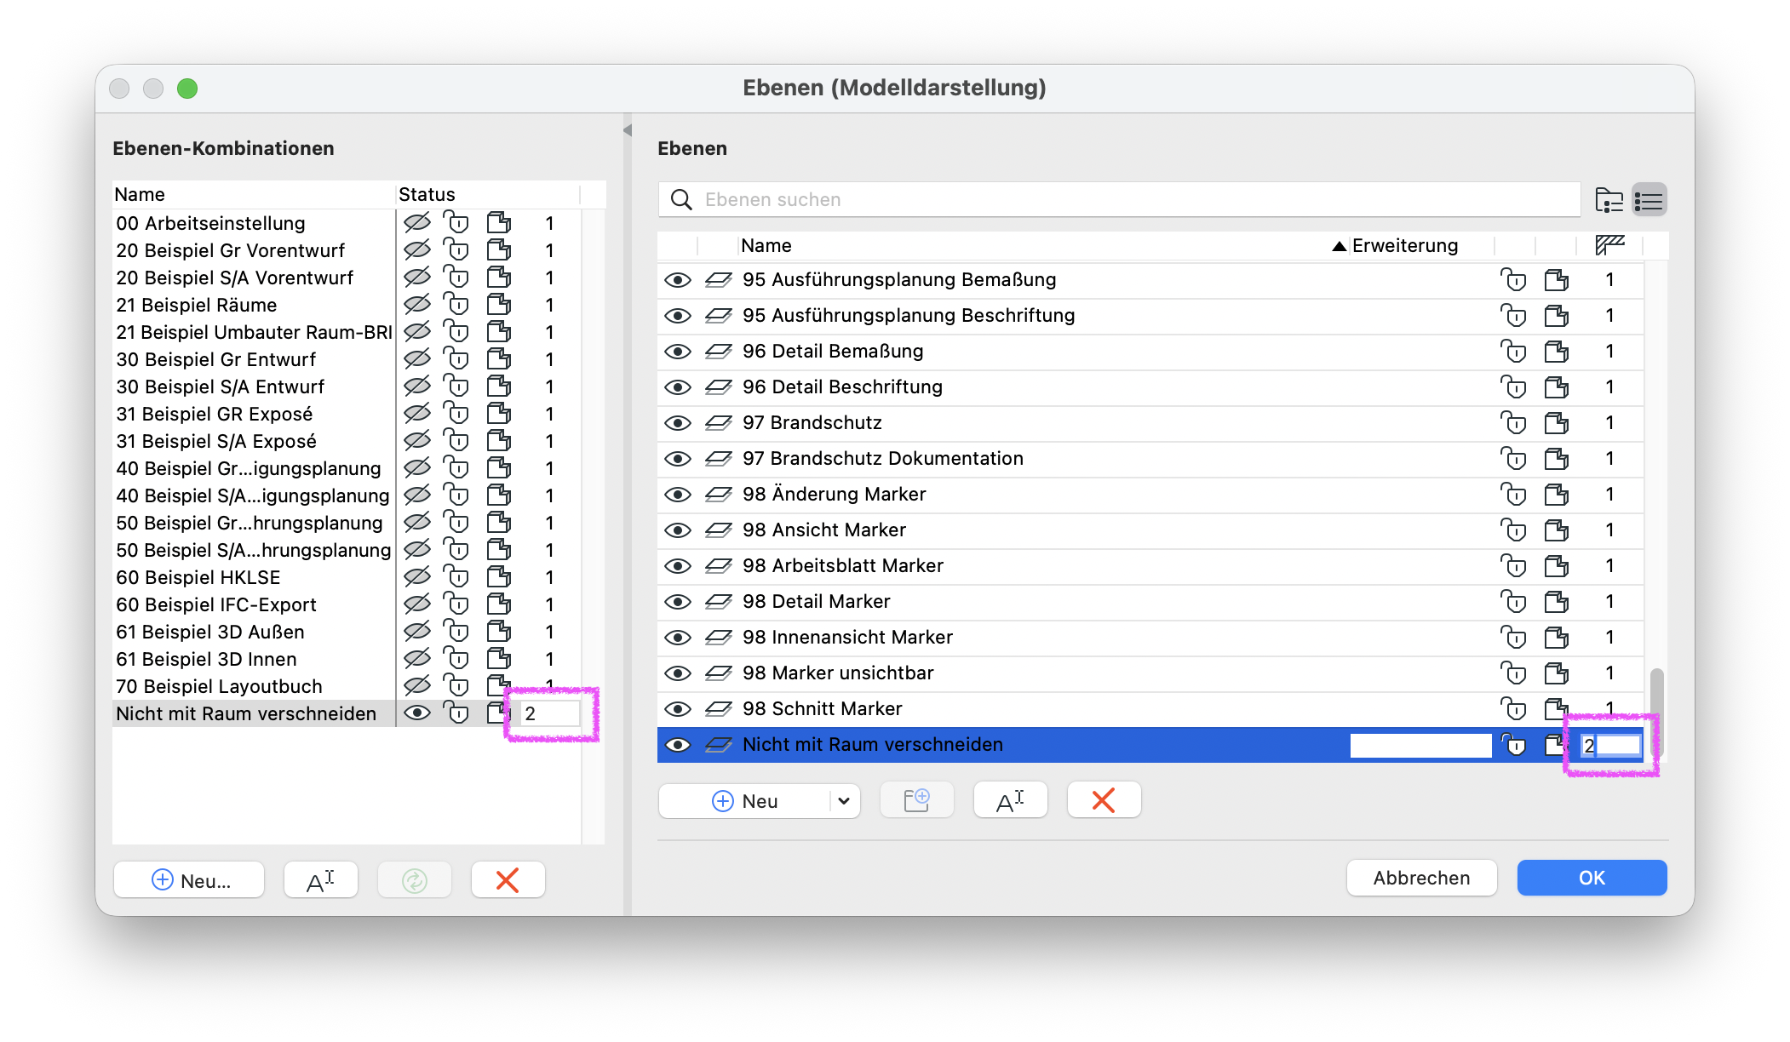
Task: Click lock icon of 97 Brandschutz layer
Action: (x=1513, y=423)
